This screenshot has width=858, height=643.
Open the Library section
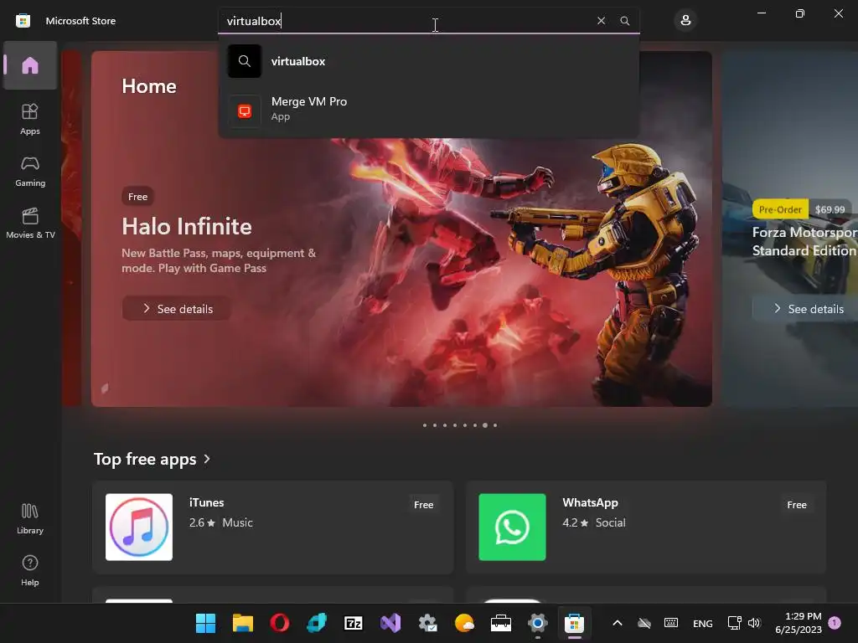30,518
